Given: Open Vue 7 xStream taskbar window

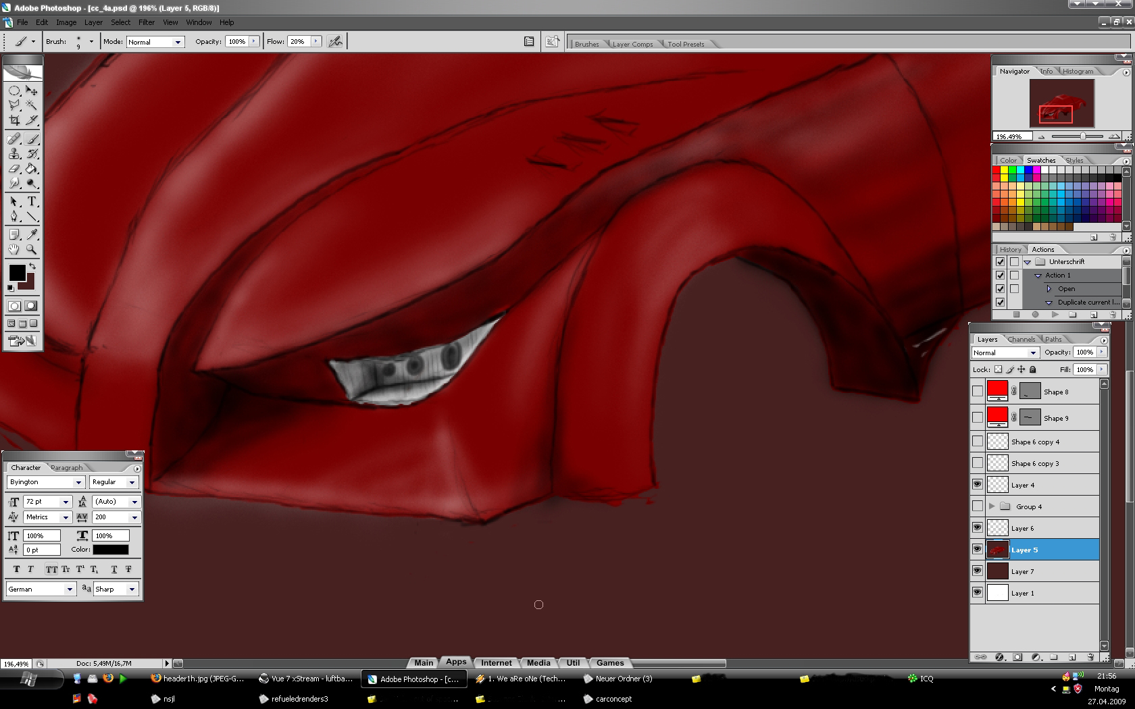Looking at the screenshot, I should (307, 679).
